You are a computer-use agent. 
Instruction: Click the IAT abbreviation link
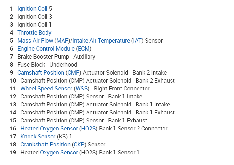coord(137,41)
